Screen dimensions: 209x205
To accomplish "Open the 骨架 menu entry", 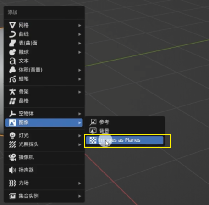I will pyautogui.click(x=44, y=92).
